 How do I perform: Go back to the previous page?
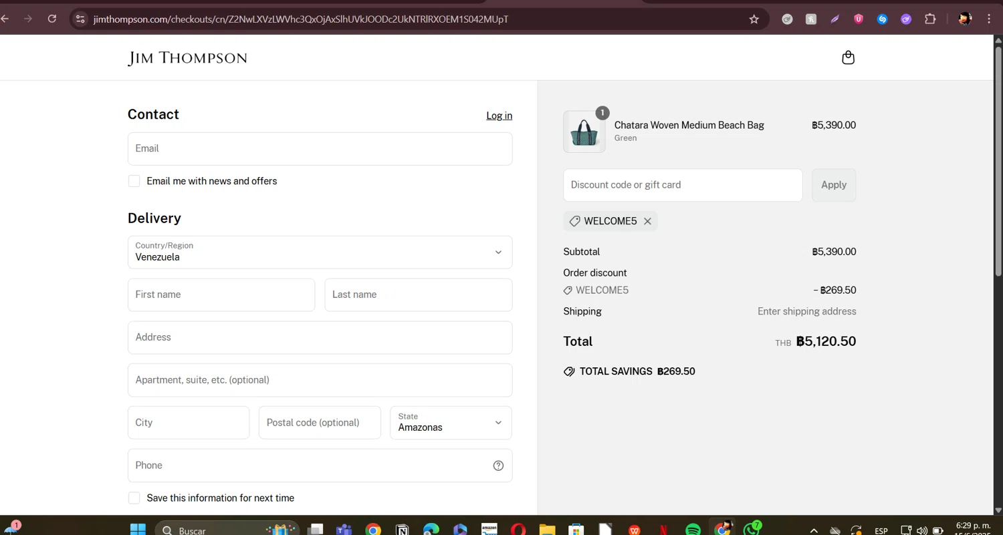[x=5, y=19]
